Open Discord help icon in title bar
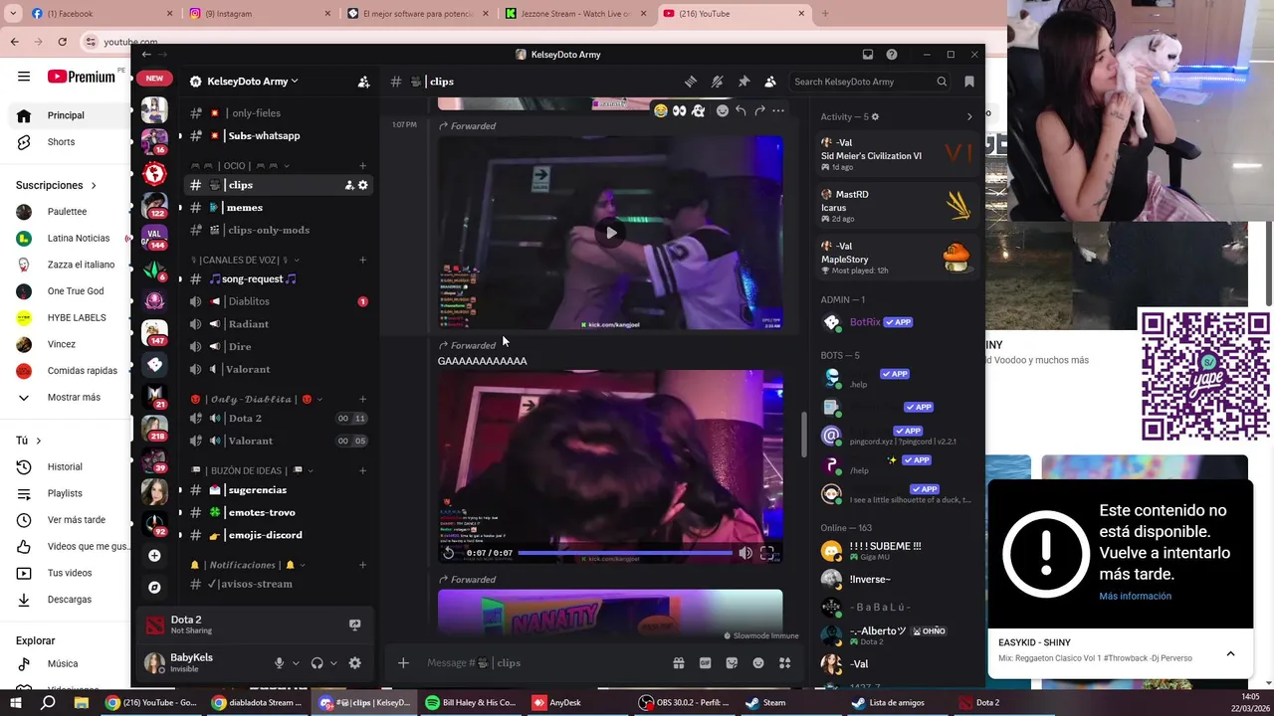Screen dimensions: 1274x716 tap(892, 55)
